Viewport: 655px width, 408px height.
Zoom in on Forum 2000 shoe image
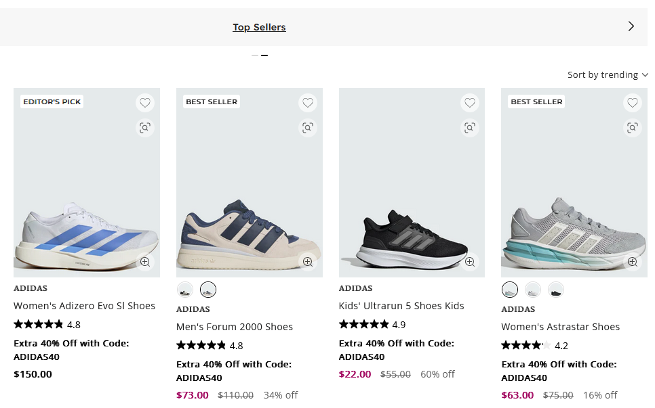coord(308,262)
